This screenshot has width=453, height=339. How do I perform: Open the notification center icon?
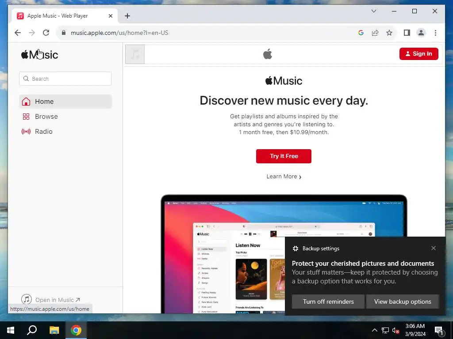click(439, 331)
